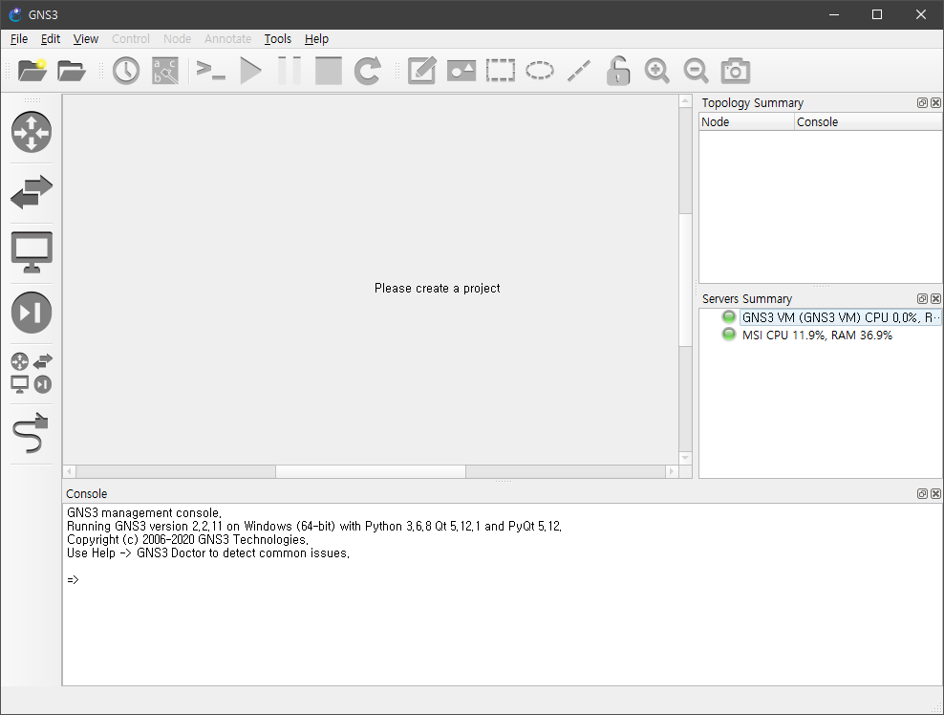Select the Add a note tool
The height and width of the screenshot is (715, 944).
pyautogui.click(x=422, y=71)
